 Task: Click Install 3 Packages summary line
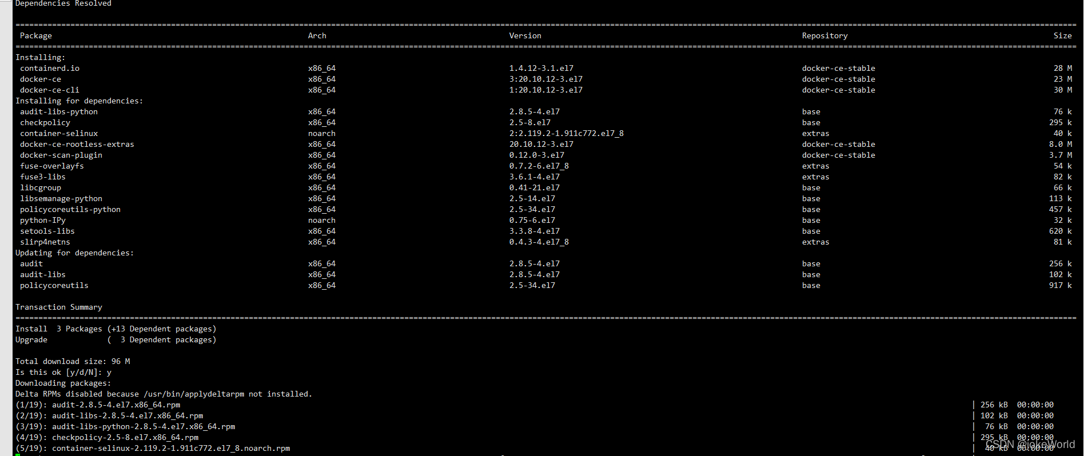tap(116, 329)
